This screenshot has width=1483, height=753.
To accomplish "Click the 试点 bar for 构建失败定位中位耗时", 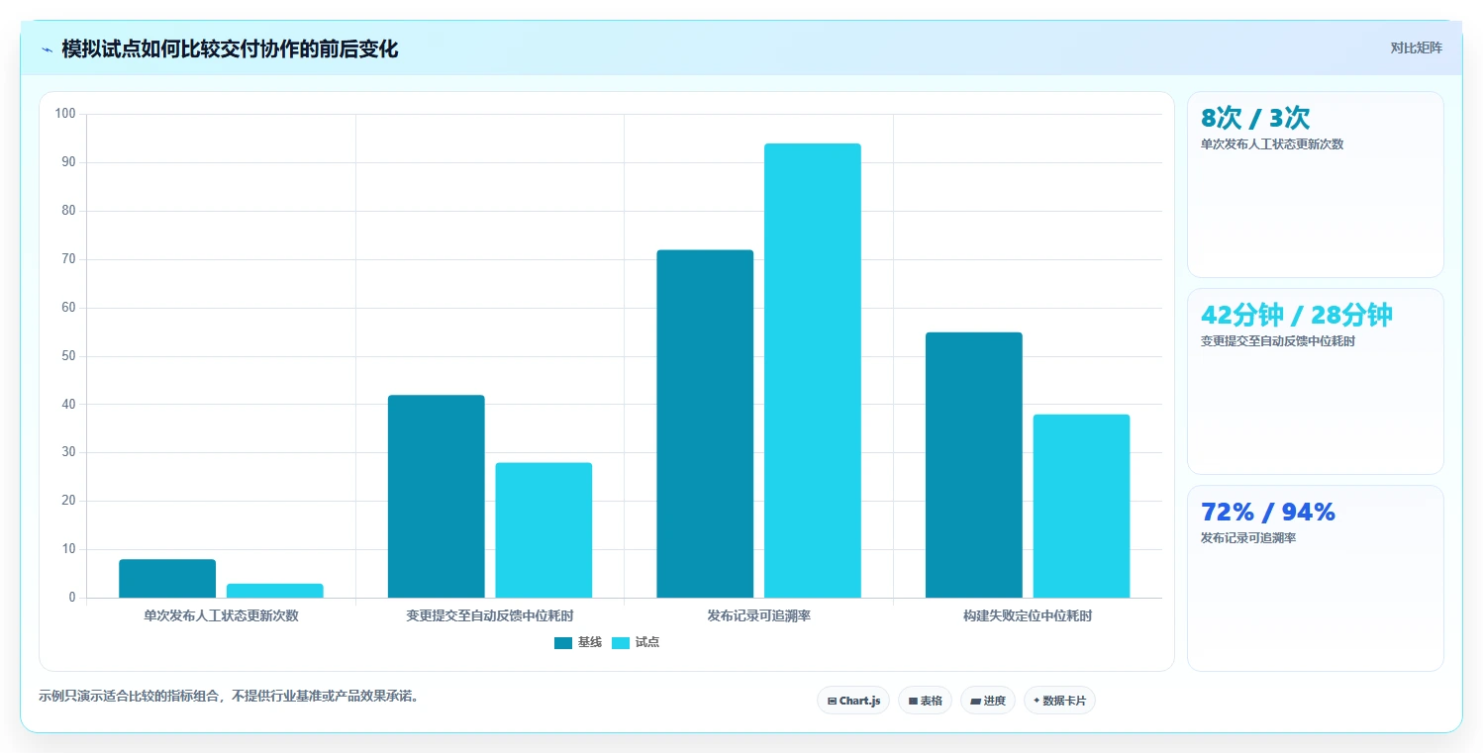I will tap(1082, 506).
